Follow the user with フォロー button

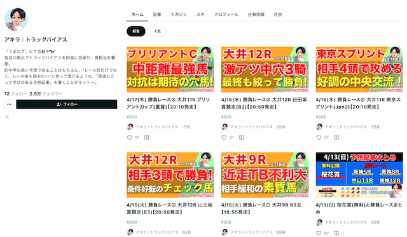click(66, 104)
